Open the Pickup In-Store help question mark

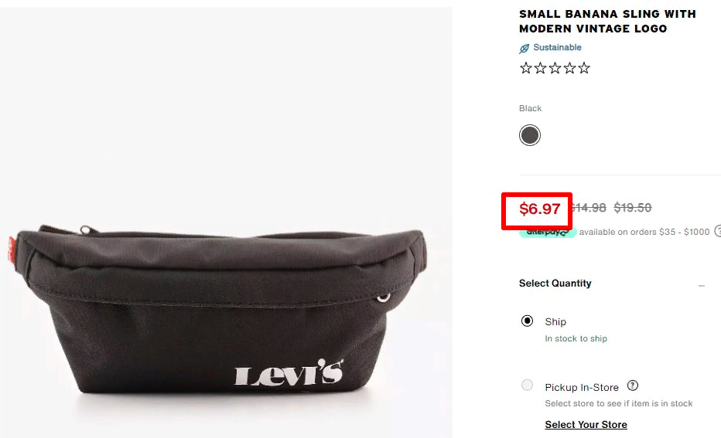click(x=633, y=385)
